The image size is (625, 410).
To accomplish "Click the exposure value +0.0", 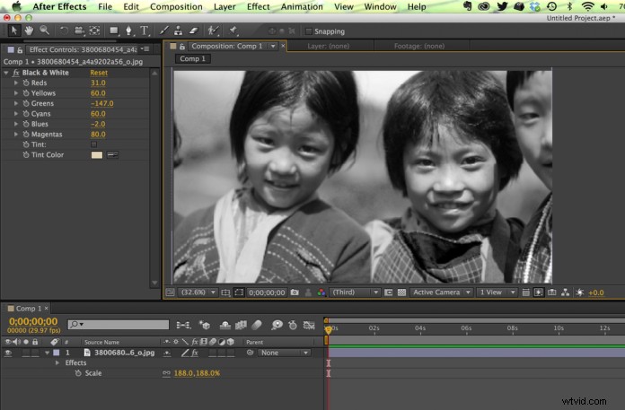I will [596, 292].
